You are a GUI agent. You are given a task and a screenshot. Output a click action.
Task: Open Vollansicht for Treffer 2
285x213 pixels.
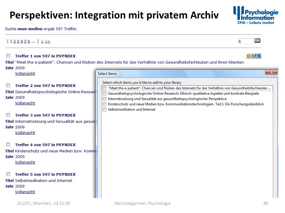25,103
